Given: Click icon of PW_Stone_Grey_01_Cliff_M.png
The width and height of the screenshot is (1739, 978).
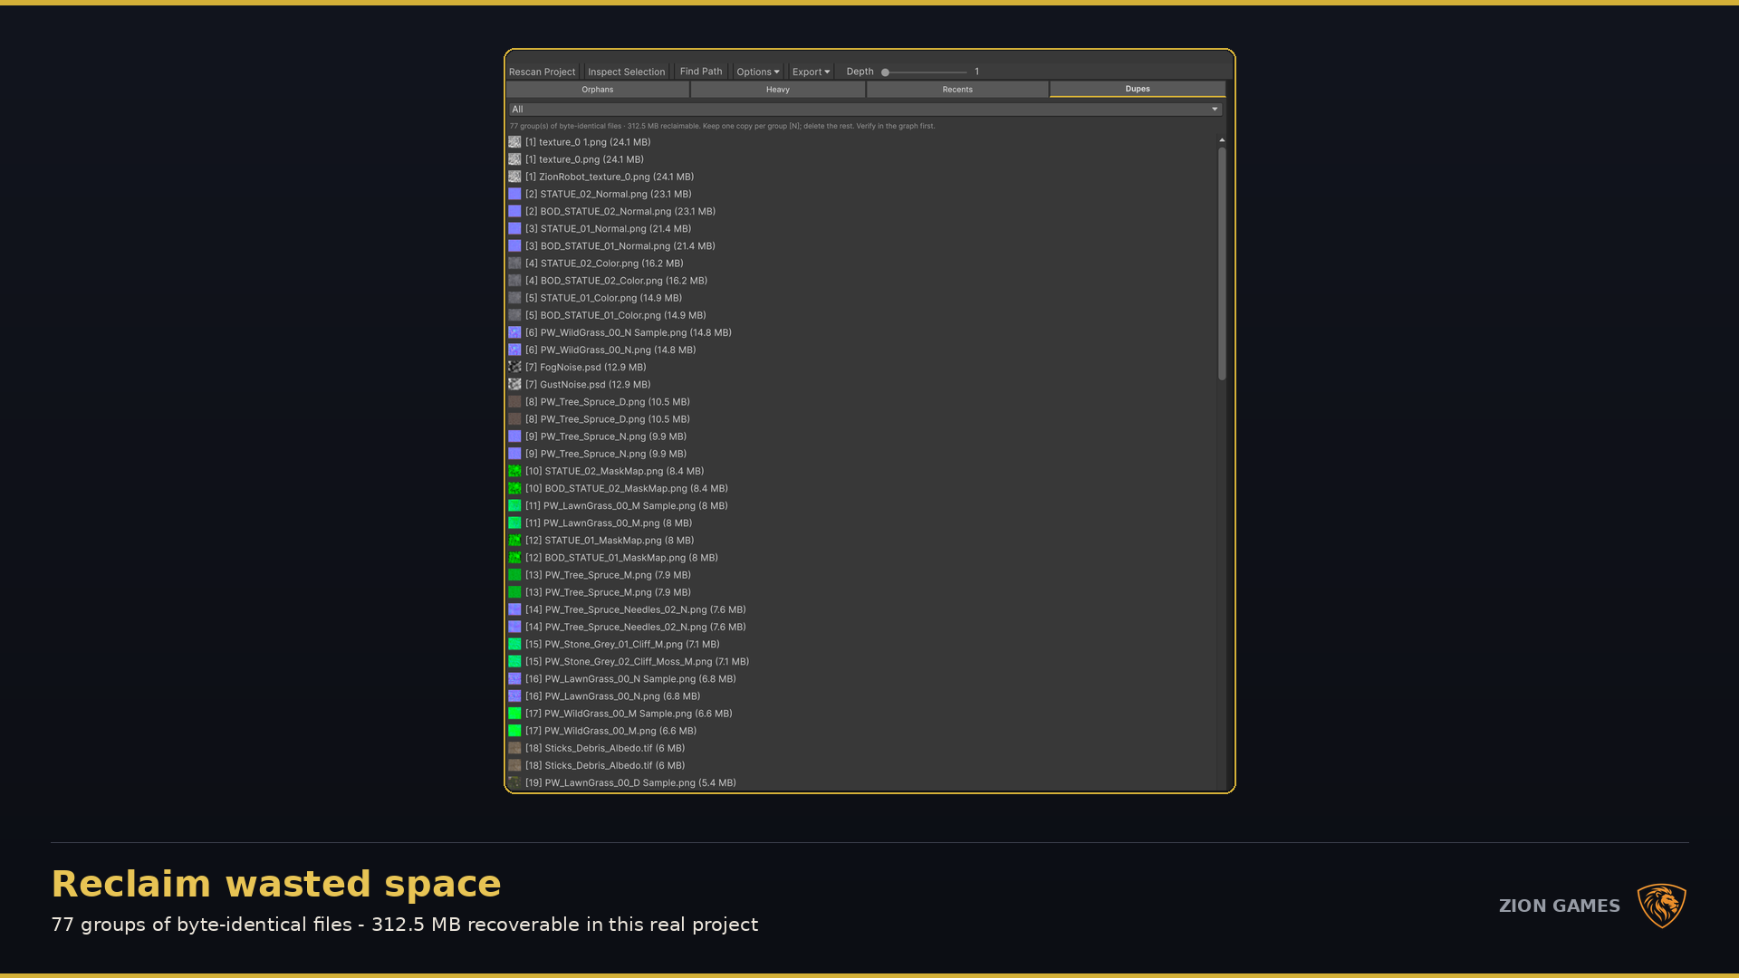Looking at the screenshot, I should pyautogui.click(x=514, y=644).
